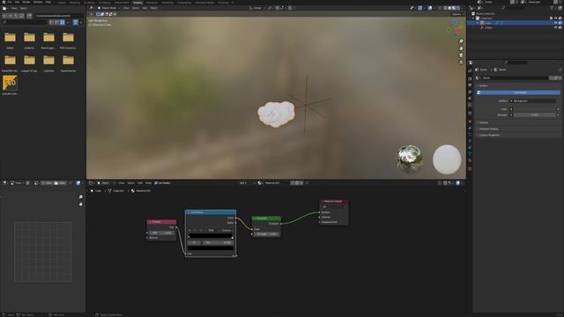
Task: Select wireframe viewport shading mode icon
Action: click(x=445, y=8)
